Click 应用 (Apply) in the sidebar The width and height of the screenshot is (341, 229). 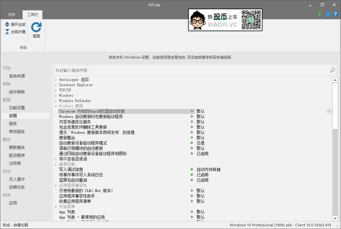13,203
